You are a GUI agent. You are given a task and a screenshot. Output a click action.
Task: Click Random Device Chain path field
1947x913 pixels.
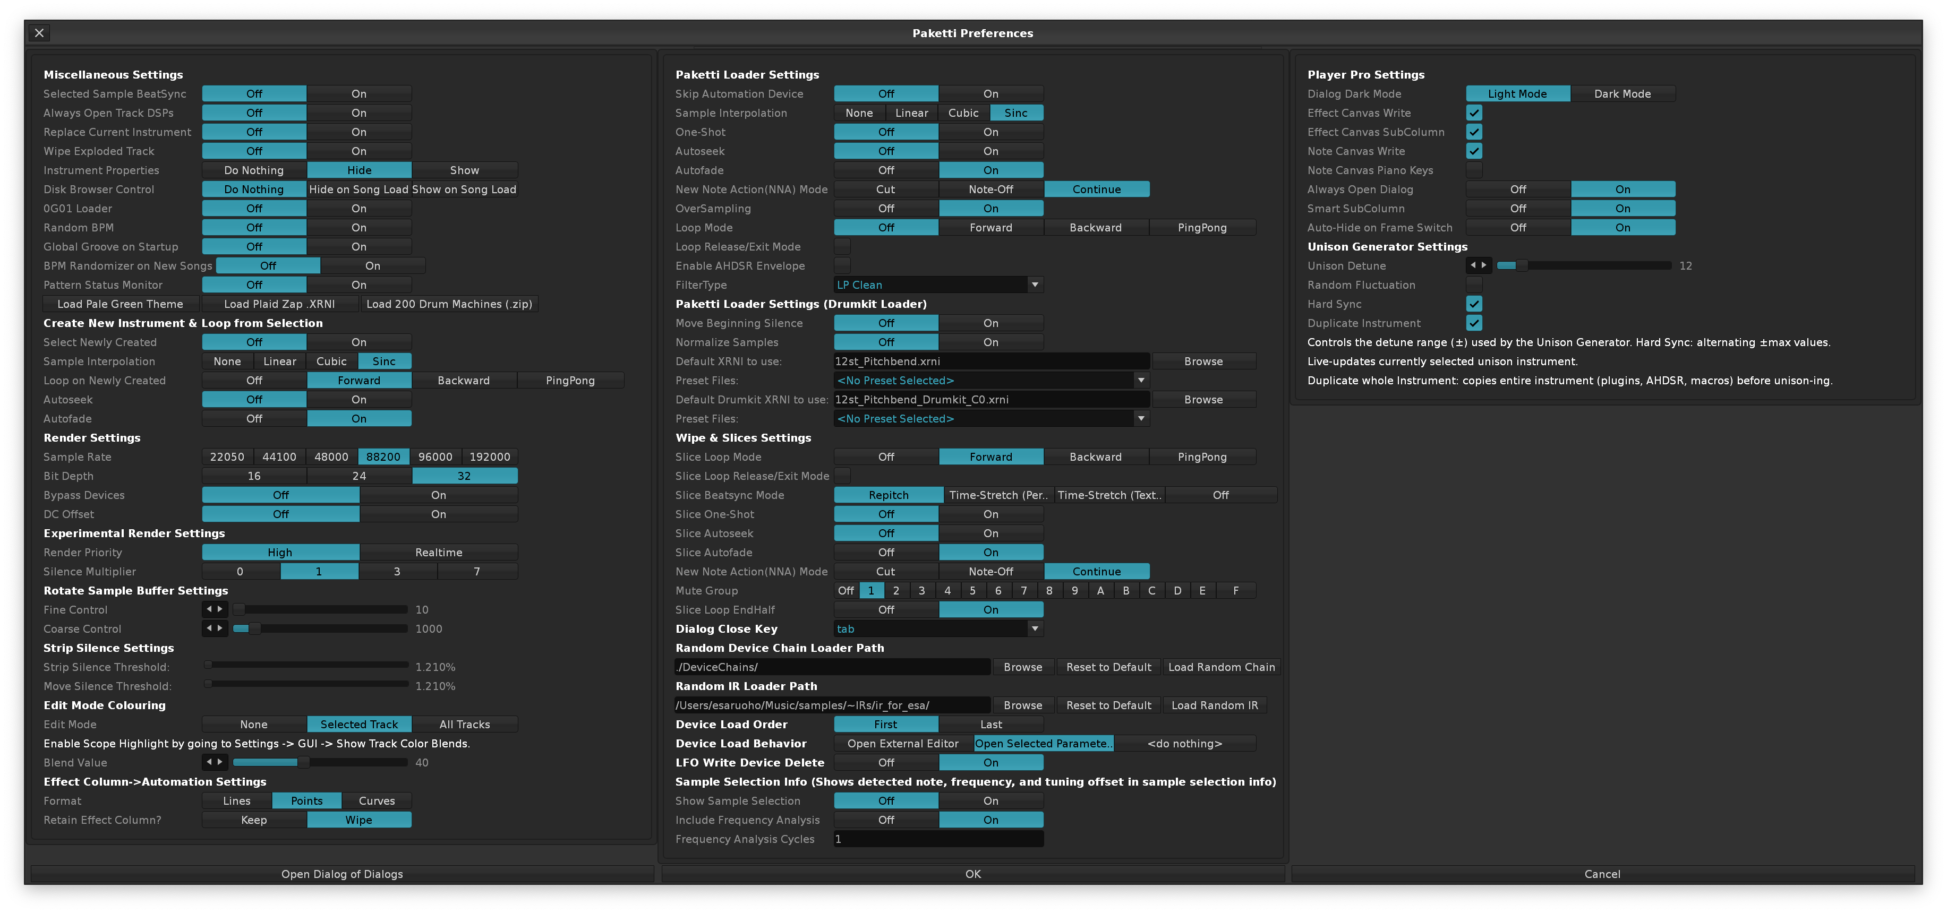pyautogui.click(x=832, y=667)
